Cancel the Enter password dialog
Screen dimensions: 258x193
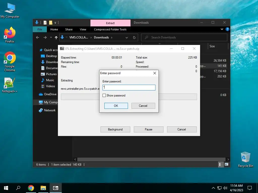(143, 106)
